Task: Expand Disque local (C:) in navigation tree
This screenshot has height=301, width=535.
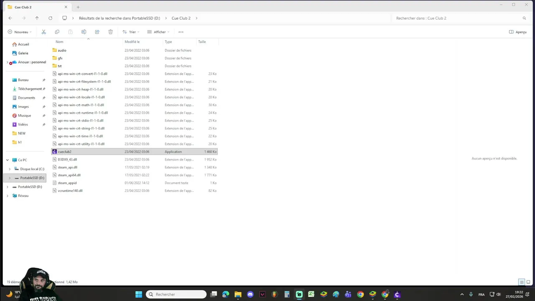Action: pos(10,169)
